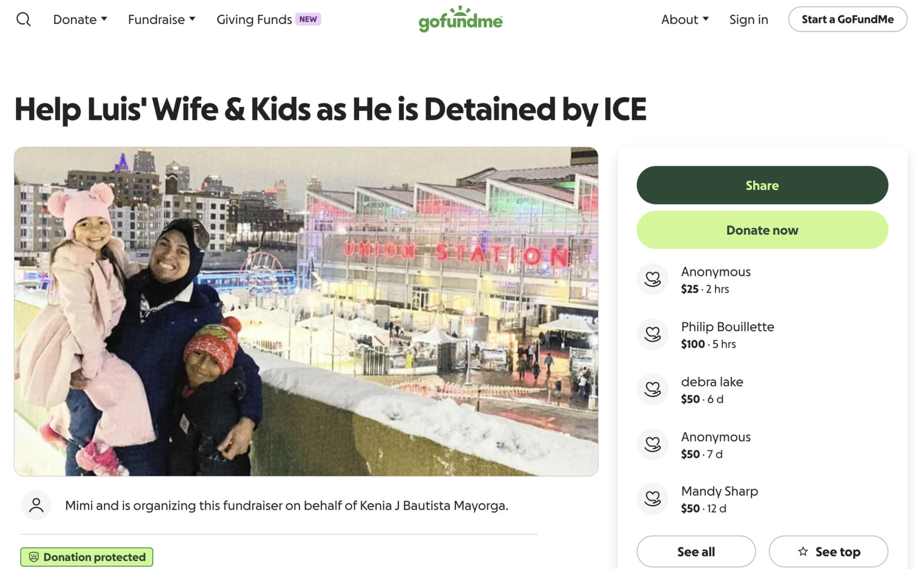View all donations with See all
Viewport: 916px width, 569px height.
pyautogui.click(x=696, y=551)
